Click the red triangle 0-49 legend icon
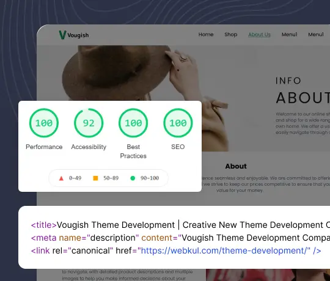Viewport: 330px width, 281px height. [61, 178]
